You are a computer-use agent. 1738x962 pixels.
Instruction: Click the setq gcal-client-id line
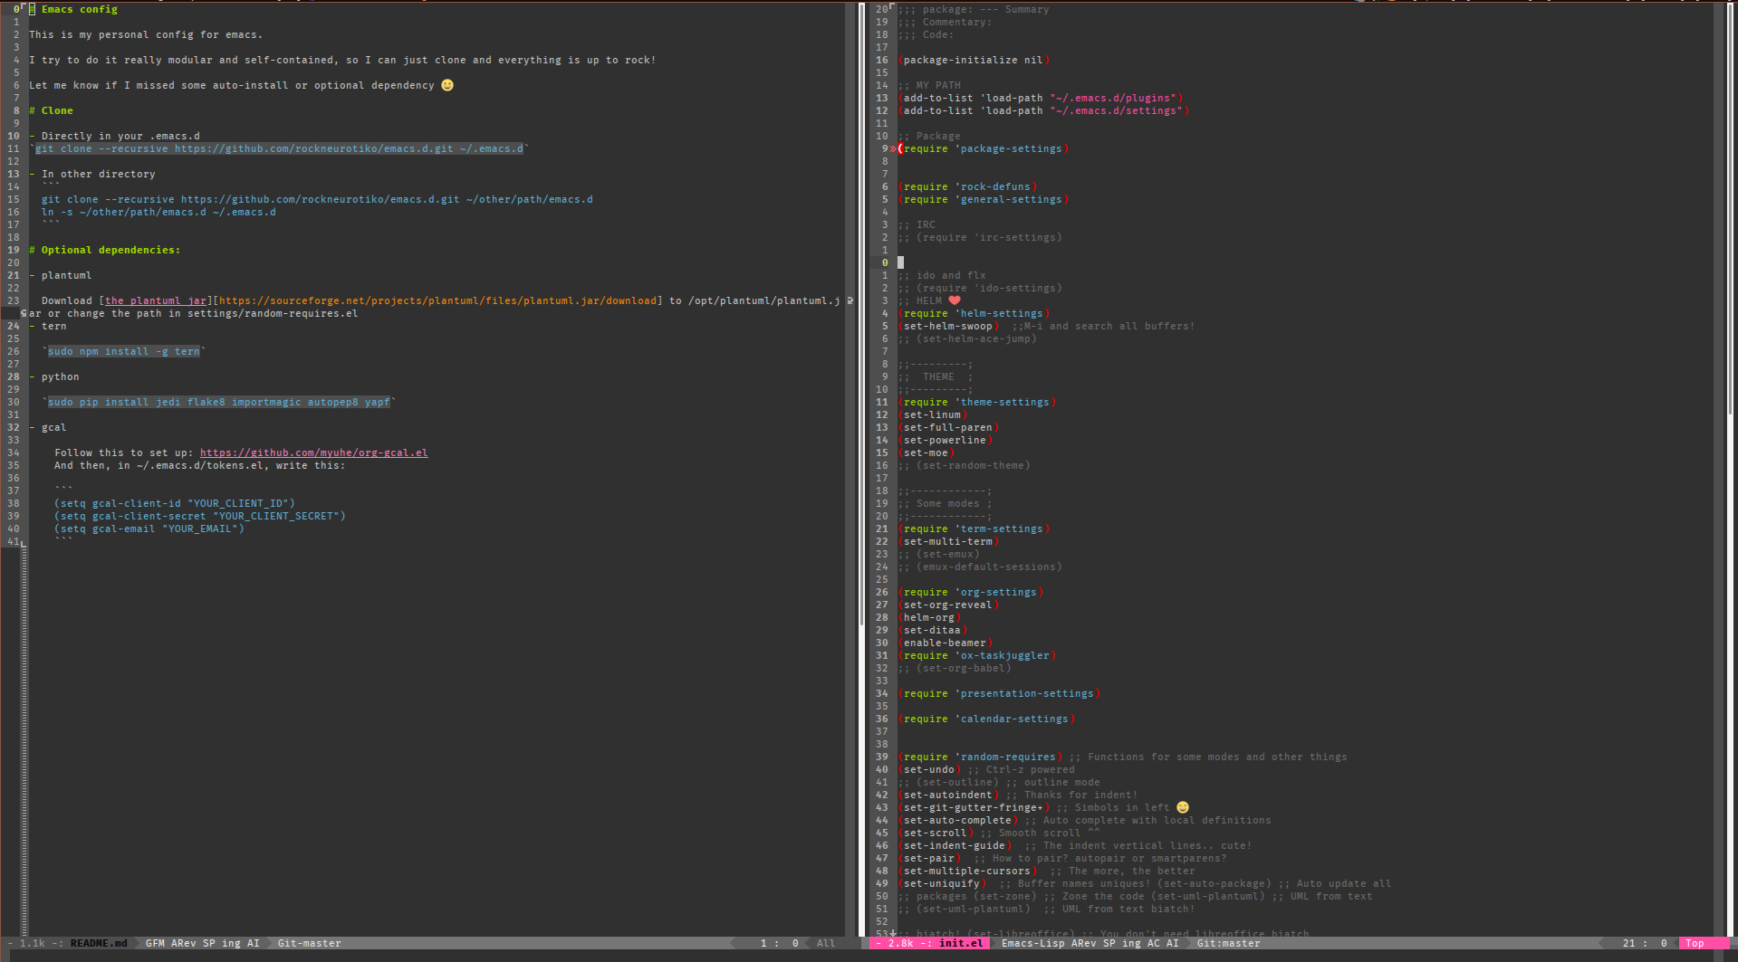pos(175,503)
